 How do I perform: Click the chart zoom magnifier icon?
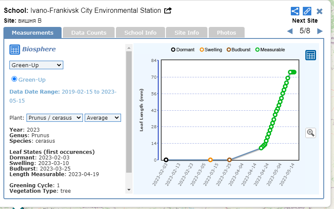(x=310, y=132)
